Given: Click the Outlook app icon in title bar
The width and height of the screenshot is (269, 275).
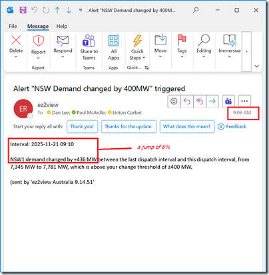Looking at the screenshot, I should [10, 10].
